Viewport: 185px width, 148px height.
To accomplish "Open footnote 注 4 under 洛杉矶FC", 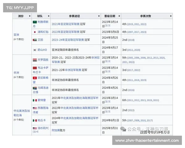I will [35, 132].
